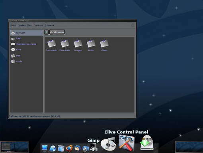Image resolution: width=203 pixels, height=153 pixels.
Task: Click the back arrow button beside the path
Action: click(46, 32)
